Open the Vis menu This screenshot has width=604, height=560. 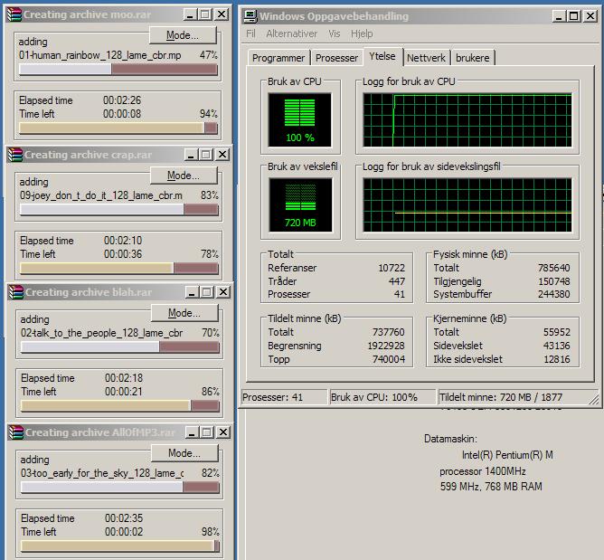tap(334, 33)
